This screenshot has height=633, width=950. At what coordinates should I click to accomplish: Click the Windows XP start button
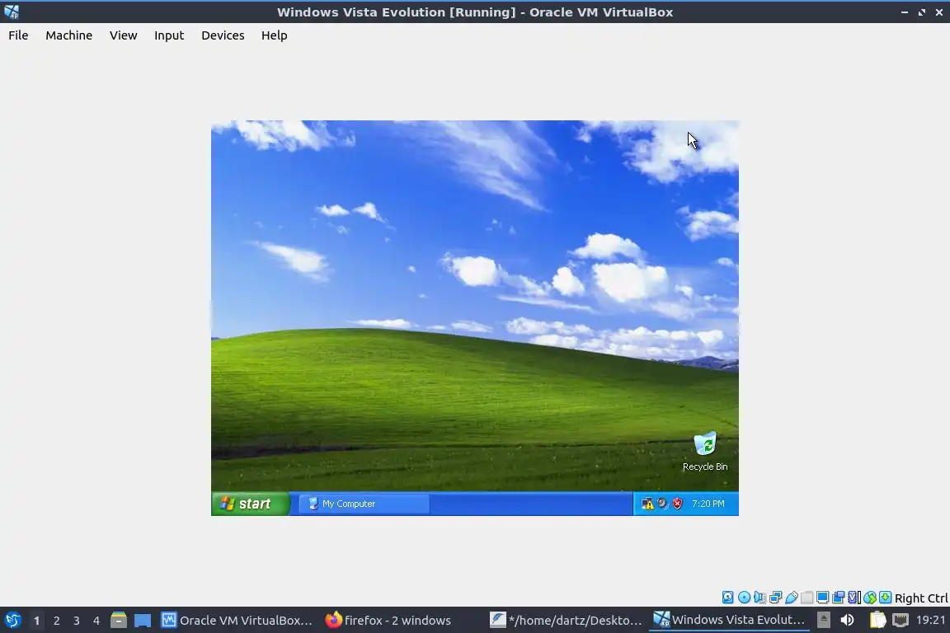point(250,504)
